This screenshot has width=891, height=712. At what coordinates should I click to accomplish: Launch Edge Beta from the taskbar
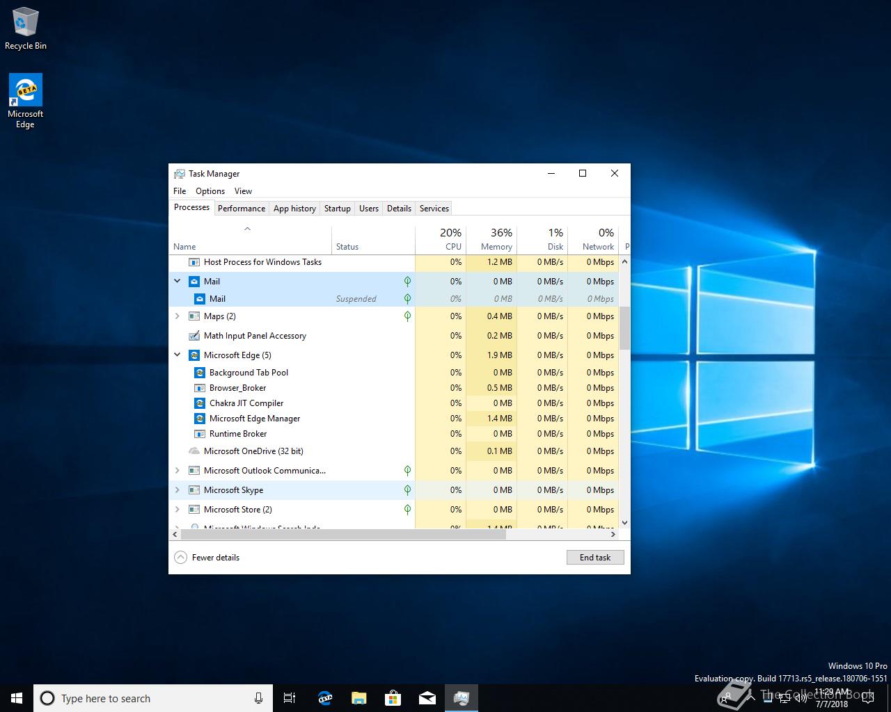[x=324, y=698]
